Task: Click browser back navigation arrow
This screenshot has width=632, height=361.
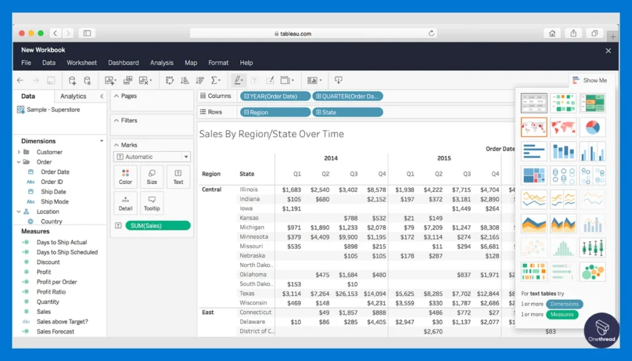Action: pos(55,33)
